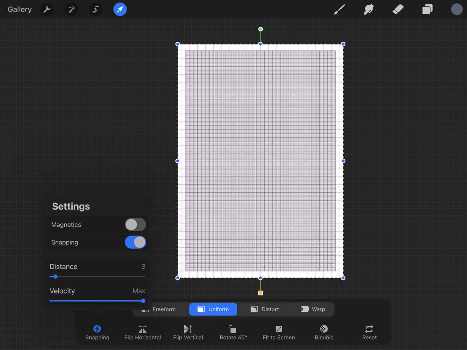Switch to Distort transform mode
Viewport: 467px width, 350px height.
click(265, 309)
